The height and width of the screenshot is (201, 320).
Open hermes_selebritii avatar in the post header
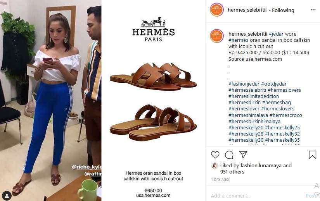217,10
